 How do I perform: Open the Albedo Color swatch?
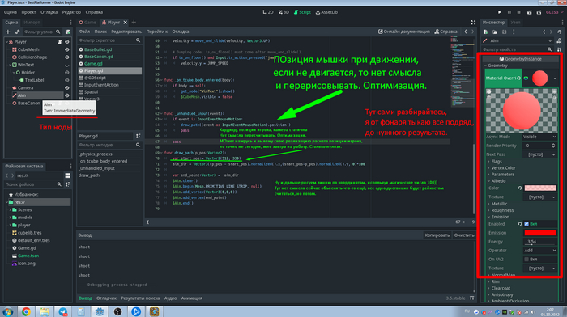540,188
